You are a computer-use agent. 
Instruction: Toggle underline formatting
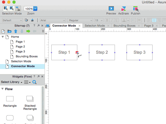tap(116, 20)
